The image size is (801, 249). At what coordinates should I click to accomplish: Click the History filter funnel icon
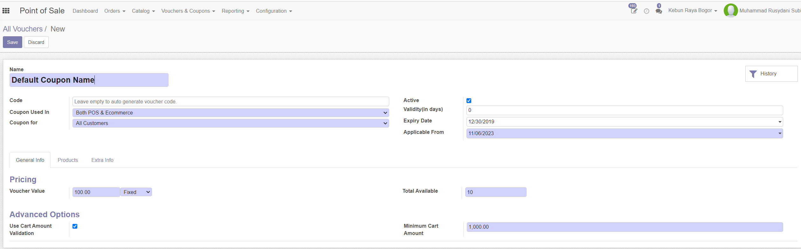pyautogui.click(x=753, y=74)
